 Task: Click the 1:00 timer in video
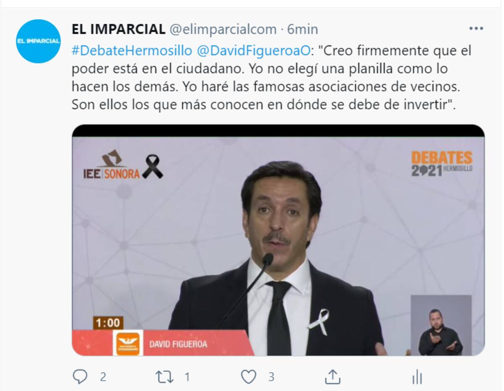point(108,323)
